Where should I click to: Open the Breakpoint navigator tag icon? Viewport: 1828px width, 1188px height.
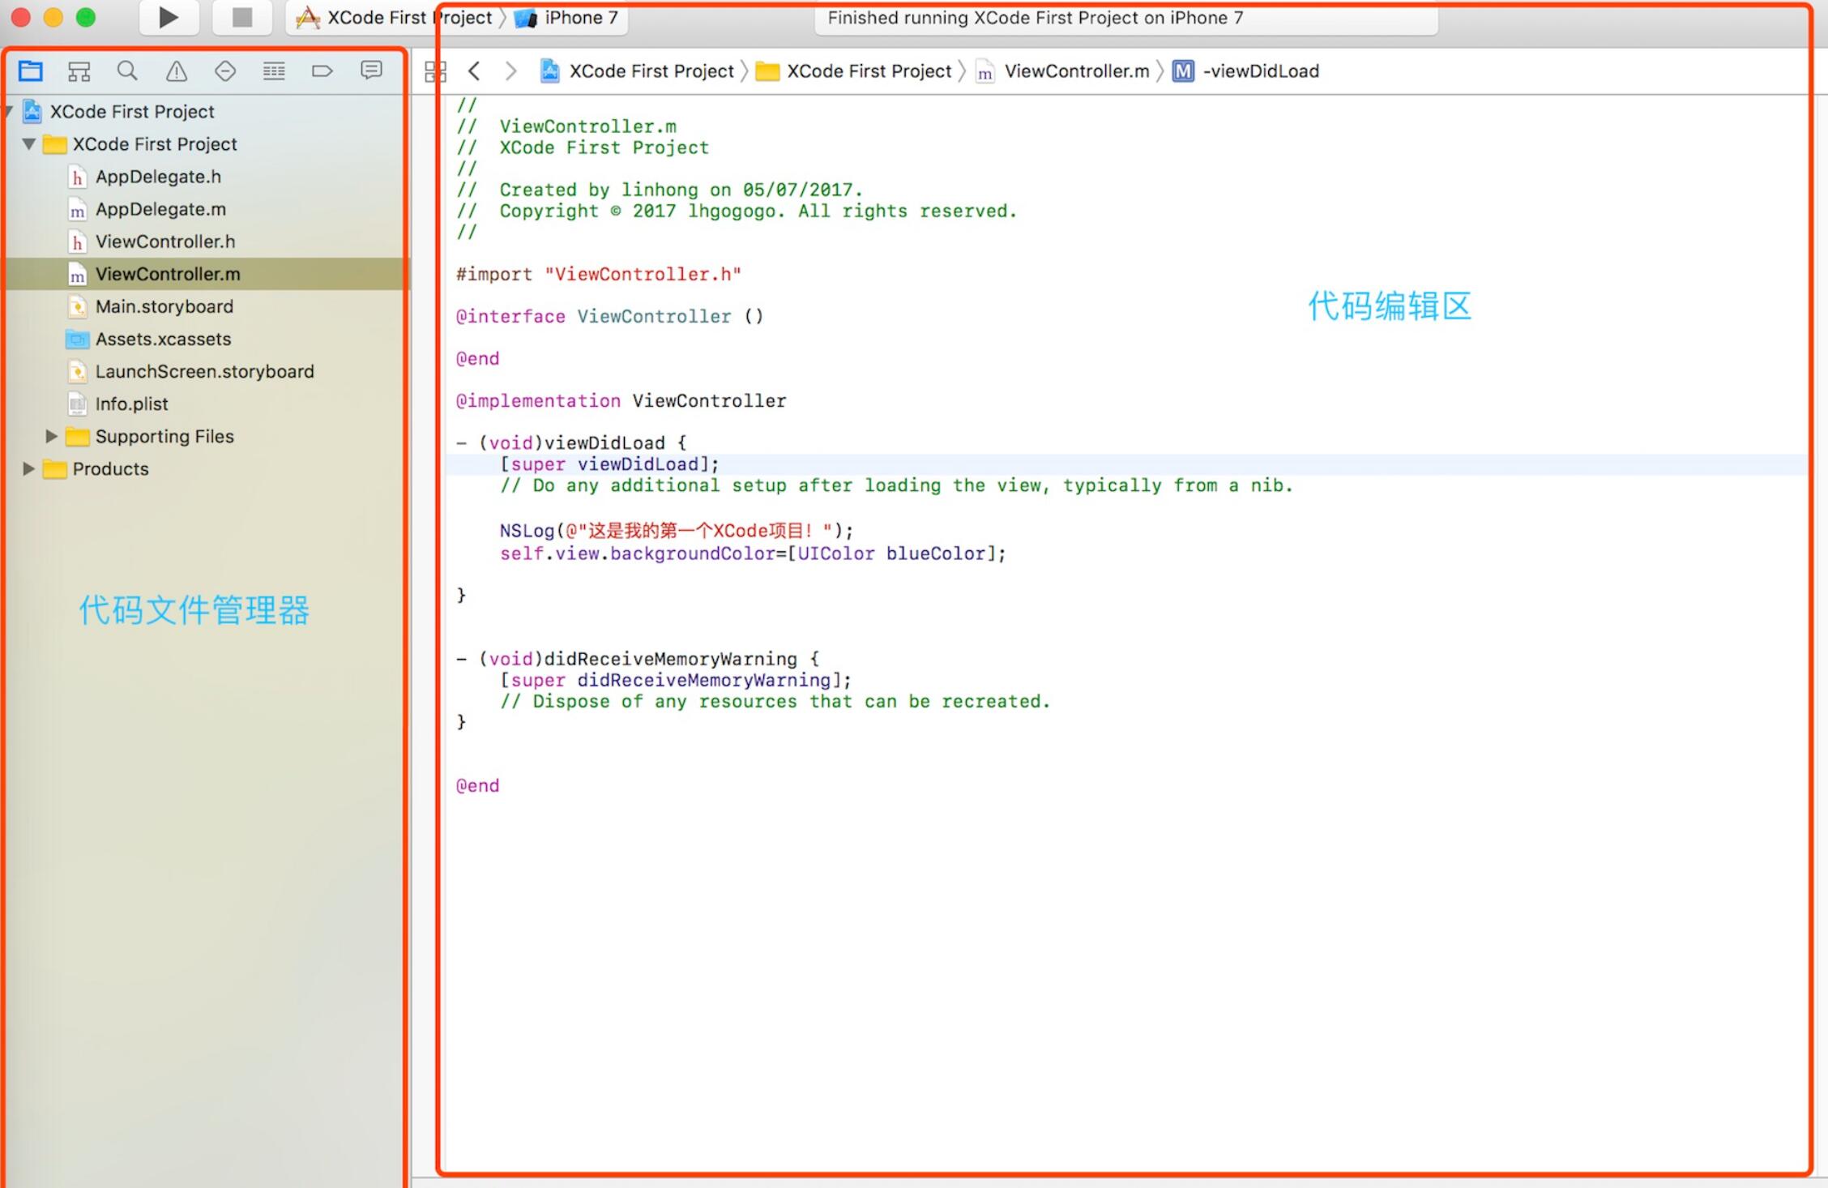[322, 71]
